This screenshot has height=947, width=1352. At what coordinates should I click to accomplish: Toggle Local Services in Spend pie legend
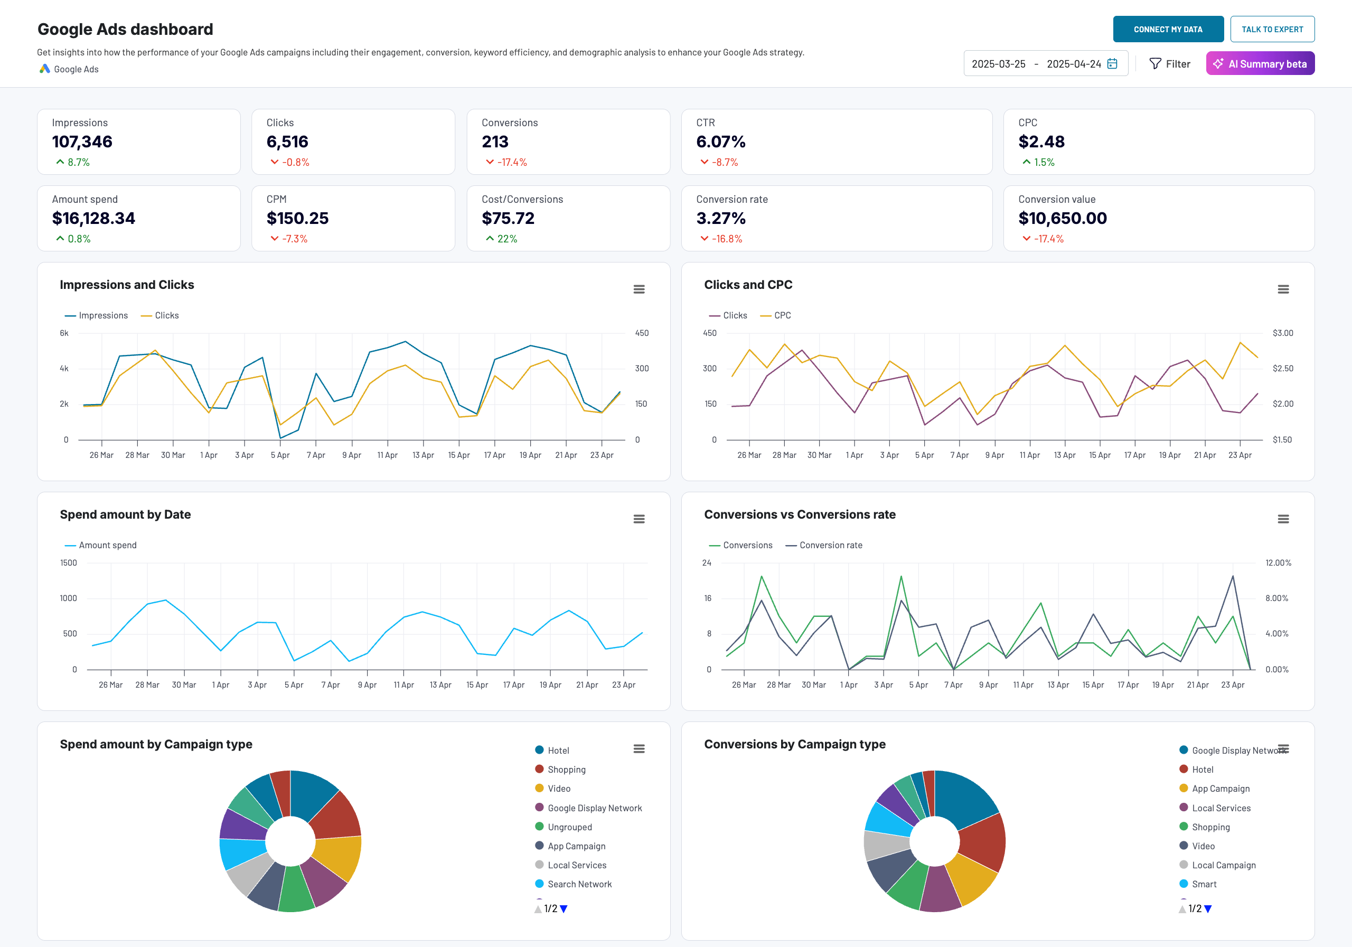click(x=570, y=865)
